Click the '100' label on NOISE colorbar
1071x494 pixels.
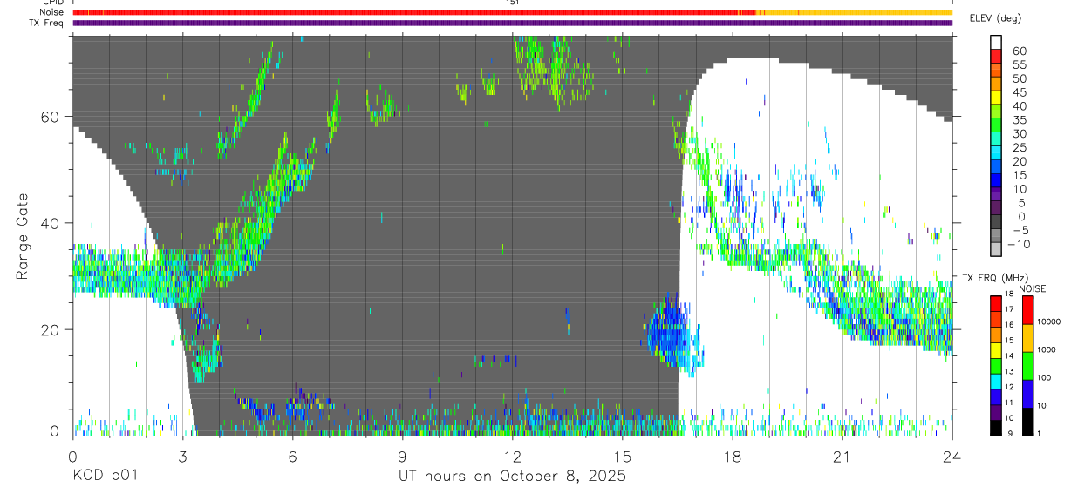tap(1045, 377)
